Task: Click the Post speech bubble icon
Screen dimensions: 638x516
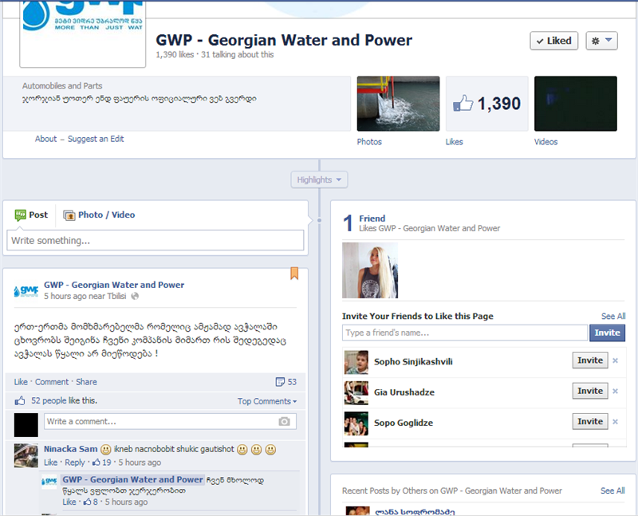Action: pos(21,215)
